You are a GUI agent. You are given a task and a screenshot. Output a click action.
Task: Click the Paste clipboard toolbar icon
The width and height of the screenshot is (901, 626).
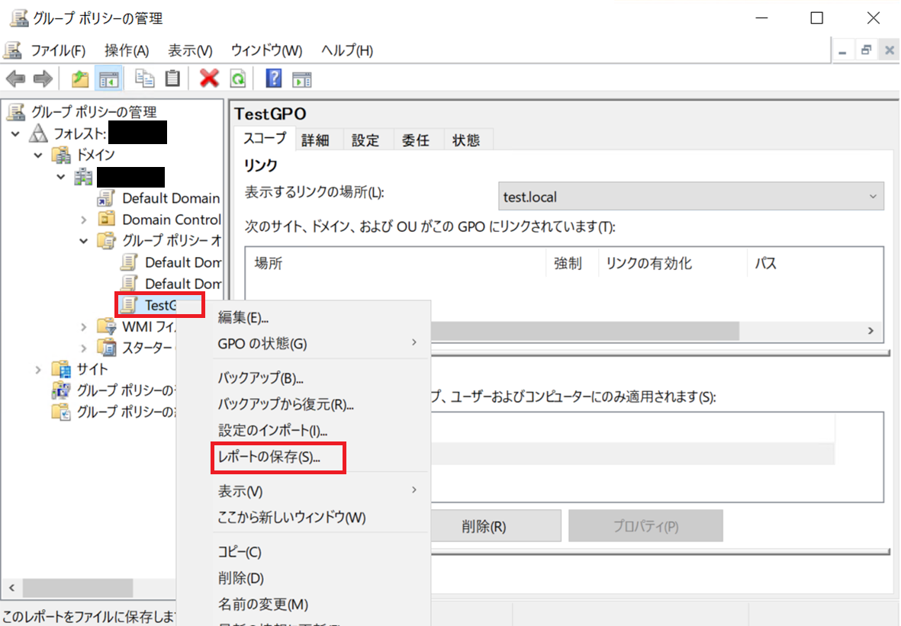pos(172,78)
